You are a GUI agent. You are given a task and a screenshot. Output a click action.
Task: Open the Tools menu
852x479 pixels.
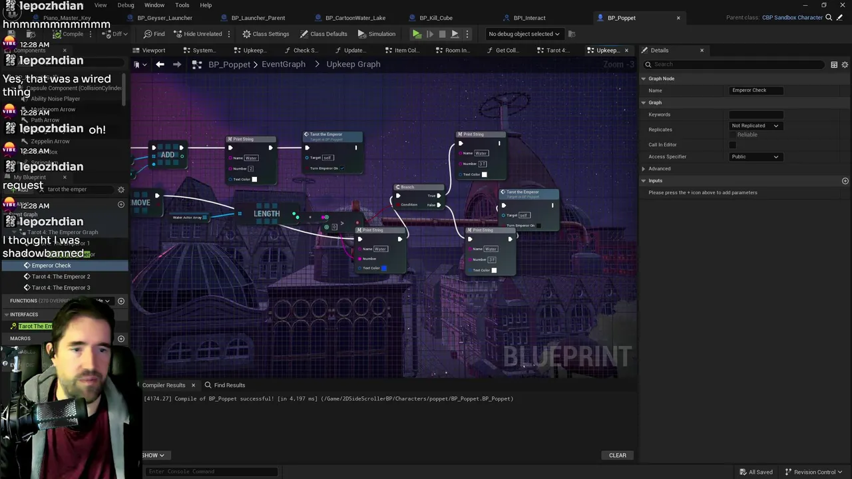pyautogui.click(x=182, y=5)
